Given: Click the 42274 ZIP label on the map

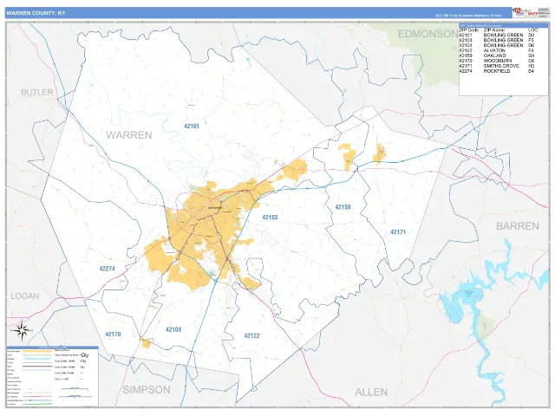Looking at the screenshot, I should coord(107,269).
